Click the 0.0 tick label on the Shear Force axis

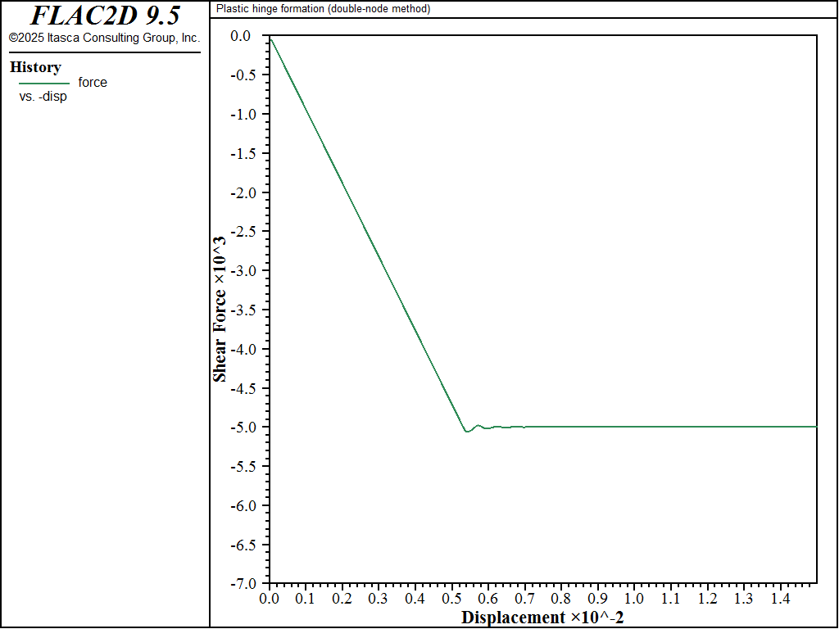click(x=240, y=36)
